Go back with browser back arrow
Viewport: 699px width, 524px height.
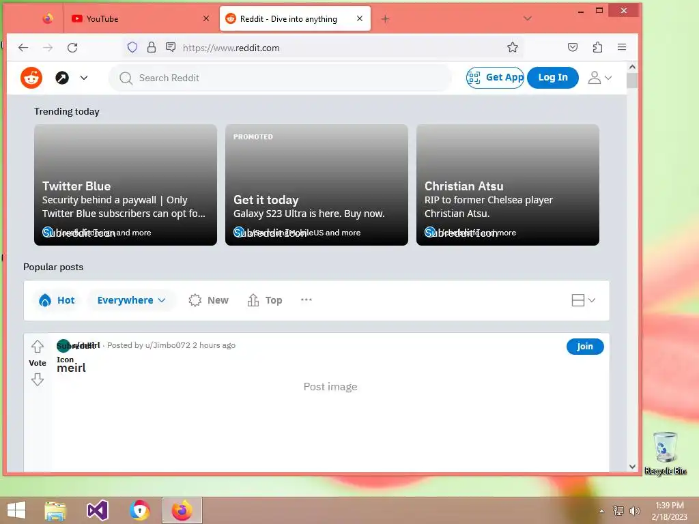(x=23, y=47)
